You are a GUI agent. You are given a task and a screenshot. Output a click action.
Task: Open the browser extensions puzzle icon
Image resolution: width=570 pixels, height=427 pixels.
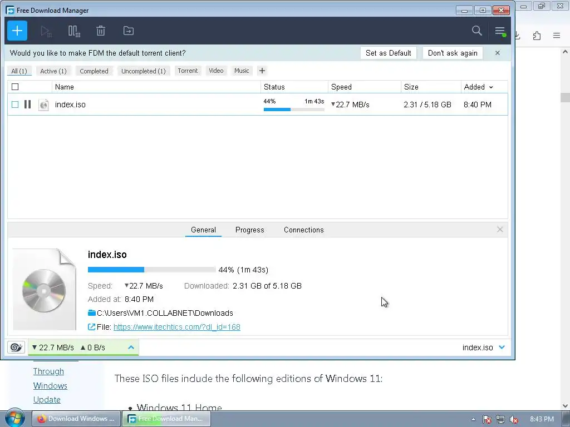(x=537, y=36)
